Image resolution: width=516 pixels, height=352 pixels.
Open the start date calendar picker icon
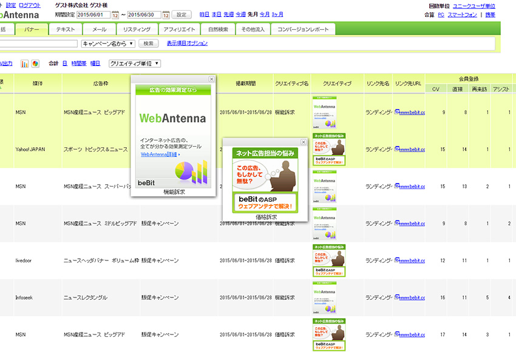115,15
